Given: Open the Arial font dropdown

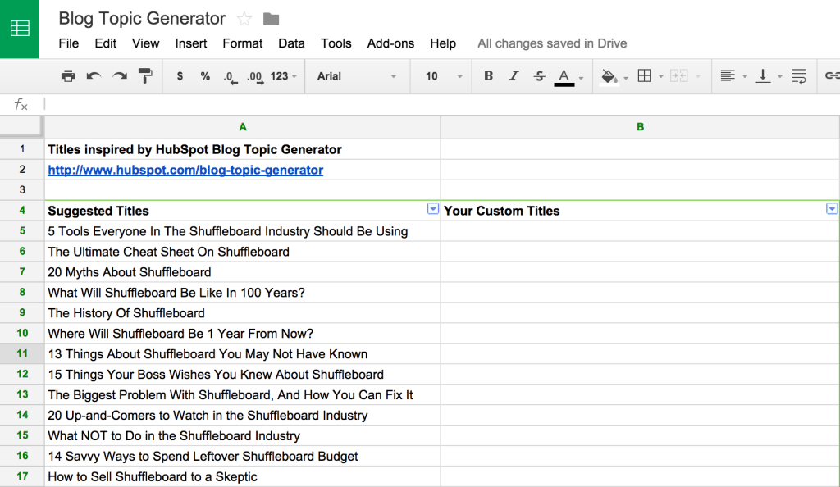Looking at the screenshot, I should (x=357, y=76).
